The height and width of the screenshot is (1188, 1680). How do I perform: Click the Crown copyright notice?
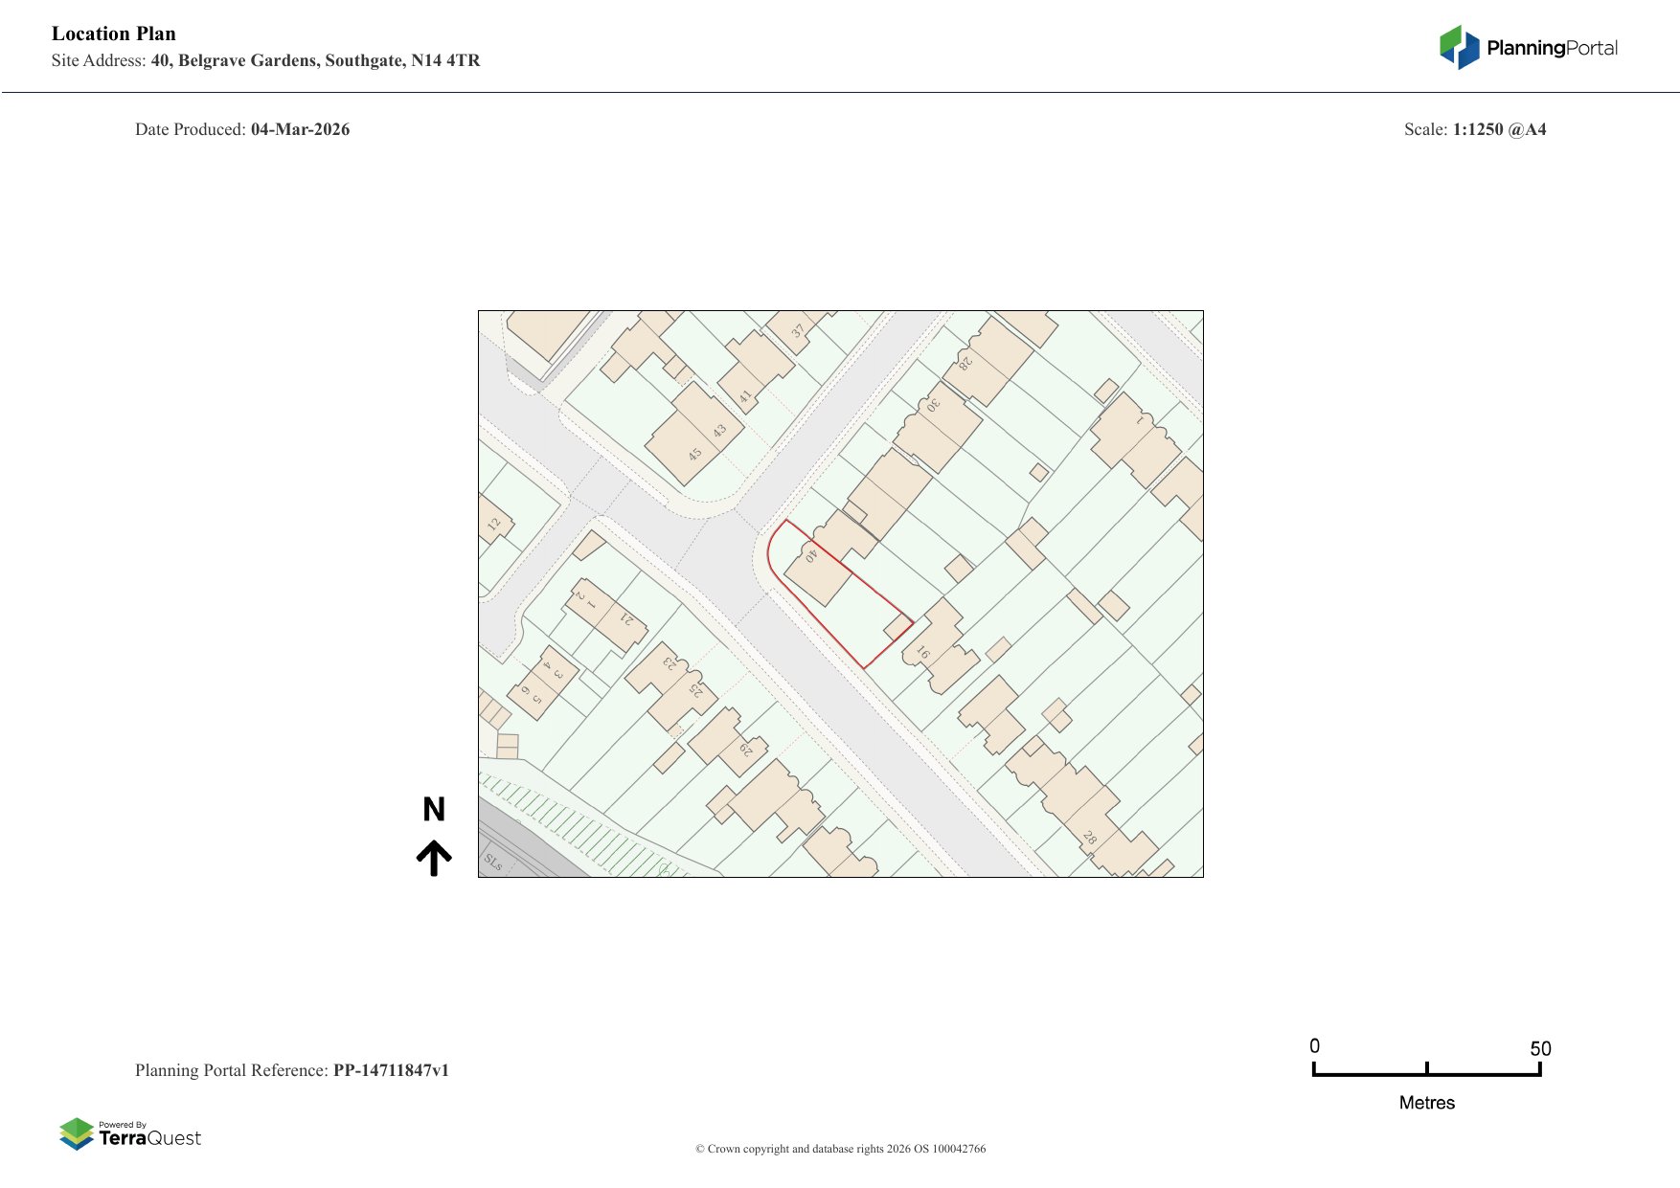840,1149
